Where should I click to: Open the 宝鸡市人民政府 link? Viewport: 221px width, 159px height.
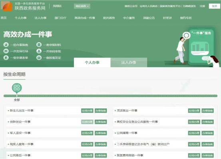point(149,6)
